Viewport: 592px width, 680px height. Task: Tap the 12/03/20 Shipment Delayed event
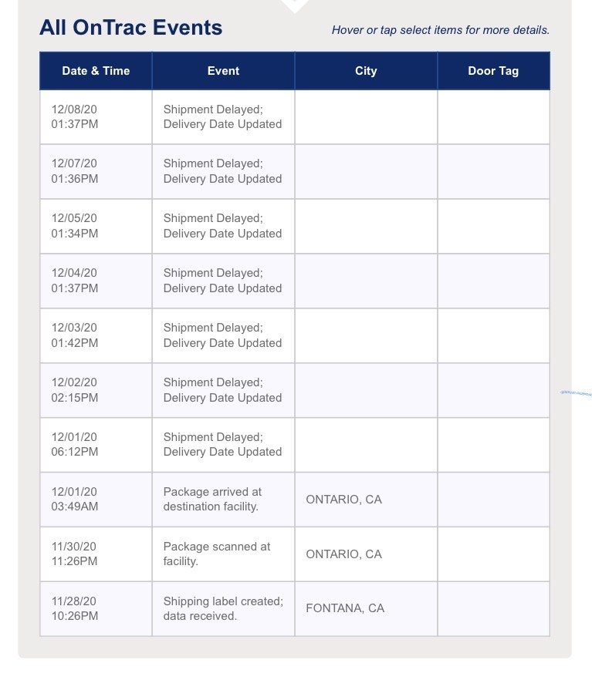click(222, 336)
